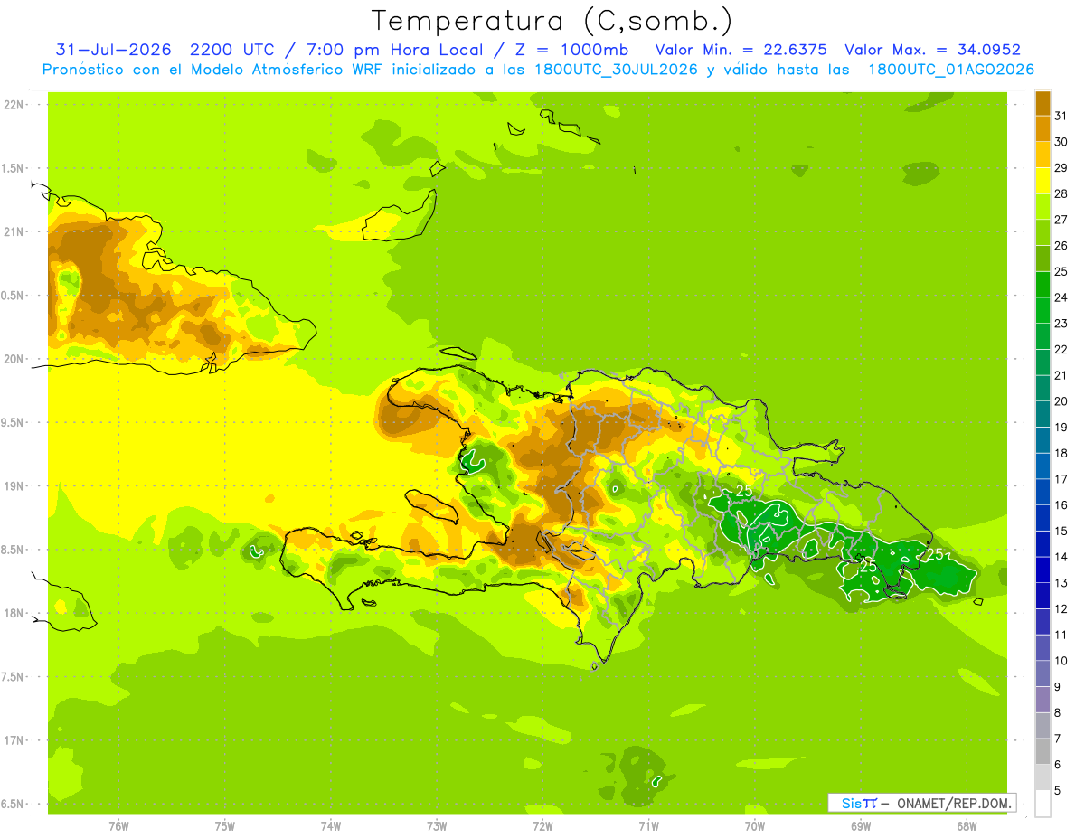Click the "72W" longitude label
The height and width of the screenshot is (838, 1085).
tap(542, 826)
